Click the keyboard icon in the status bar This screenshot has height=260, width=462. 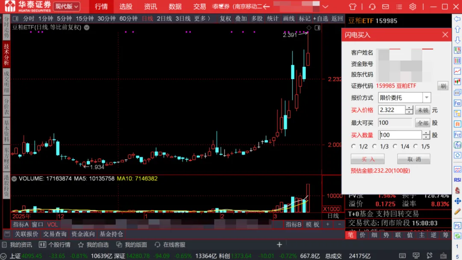pos(402,256)
